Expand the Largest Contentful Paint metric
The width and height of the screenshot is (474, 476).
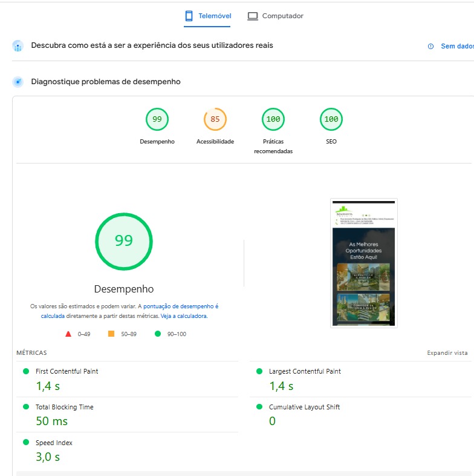(x=305, y=371)
